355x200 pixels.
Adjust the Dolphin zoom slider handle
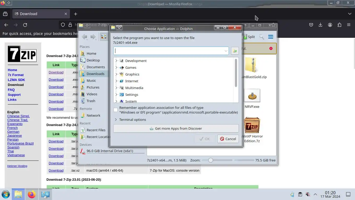[210, 160]
